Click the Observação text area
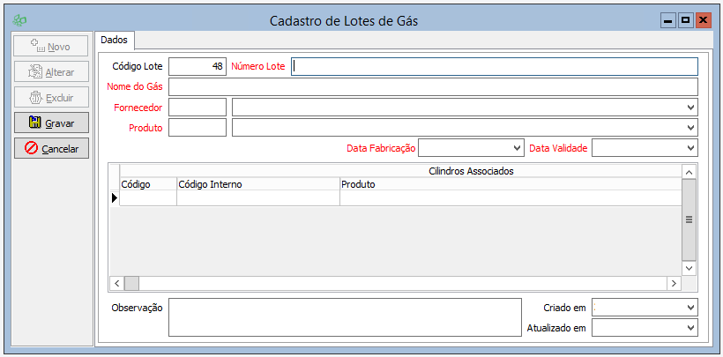 pos(345,316)
